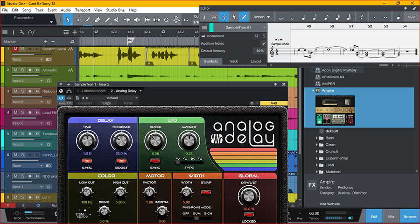This screenshot has width=420, height=224.
Task: Open the Transport menu
Action: coord(83,10)
